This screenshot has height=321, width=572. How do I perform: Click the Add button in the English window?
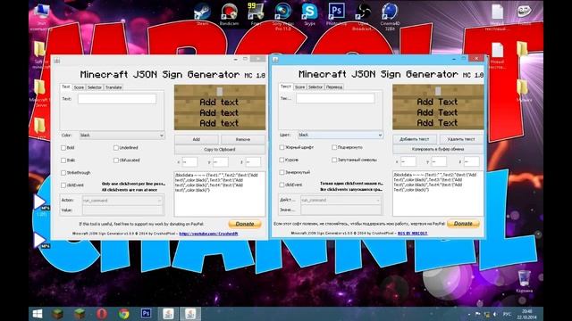(x=197, y=139)
